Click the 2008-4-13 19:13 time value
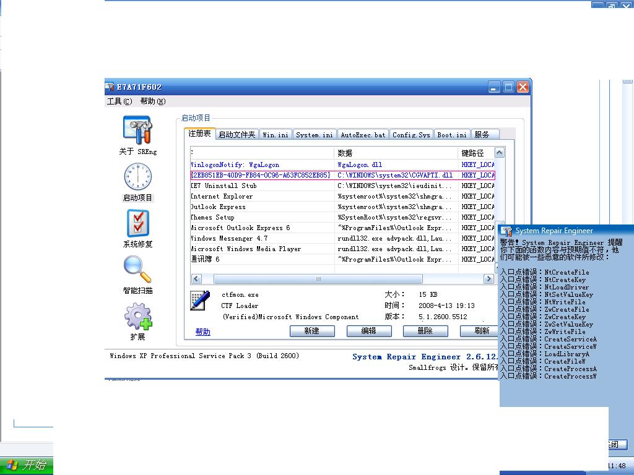This screenshot has height=475, width=634. (x=446, y=306)
